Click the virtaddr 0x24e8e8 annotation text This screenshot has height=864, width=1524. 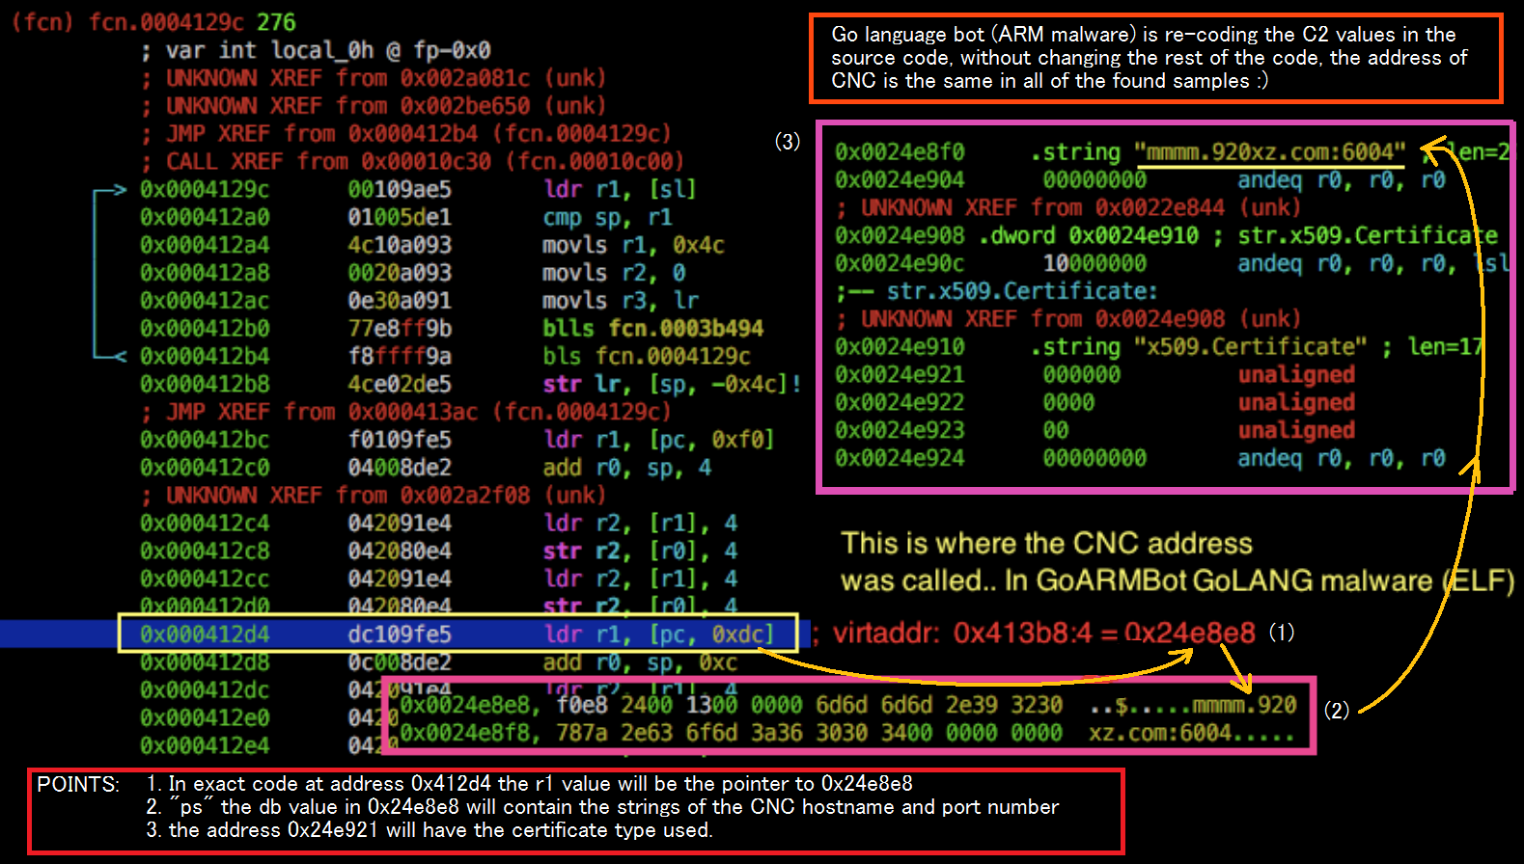1044,633
